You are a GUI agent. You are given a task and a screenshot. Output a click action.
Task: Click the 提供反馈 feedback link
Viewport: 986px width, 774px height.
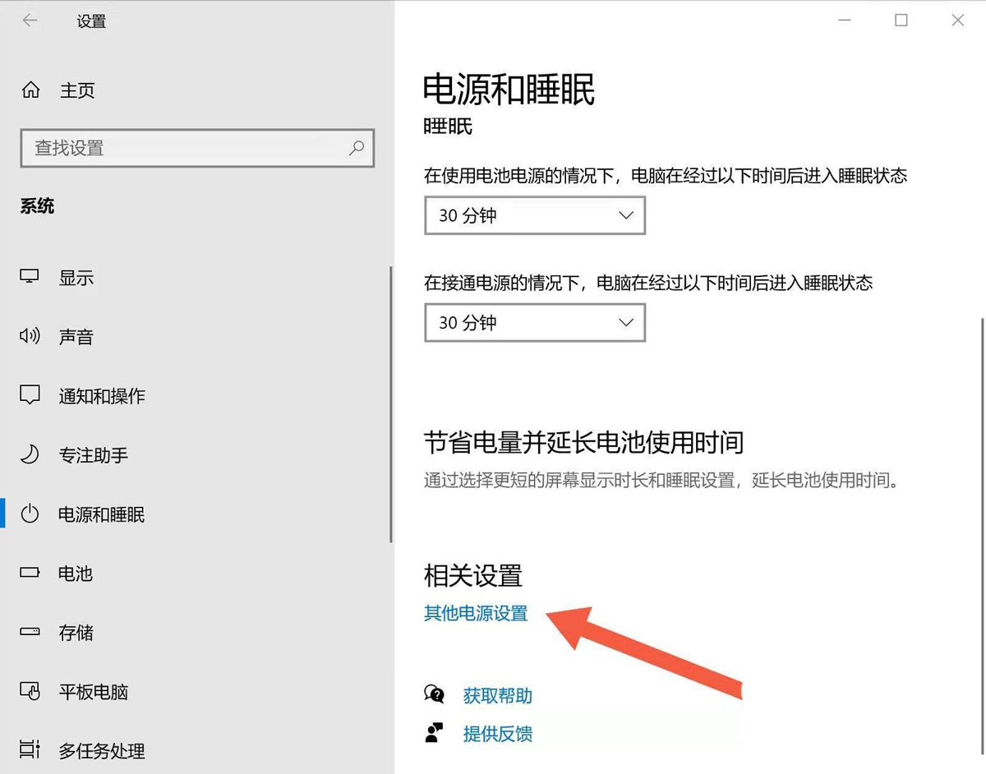498,734
